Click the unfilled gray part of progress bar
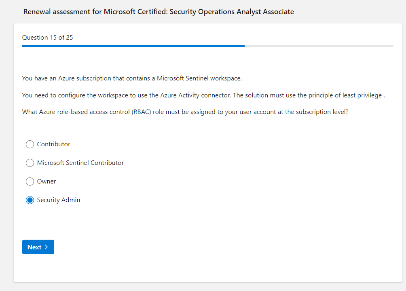This screenshot has height=291, width=406. [x=319, y=46]
